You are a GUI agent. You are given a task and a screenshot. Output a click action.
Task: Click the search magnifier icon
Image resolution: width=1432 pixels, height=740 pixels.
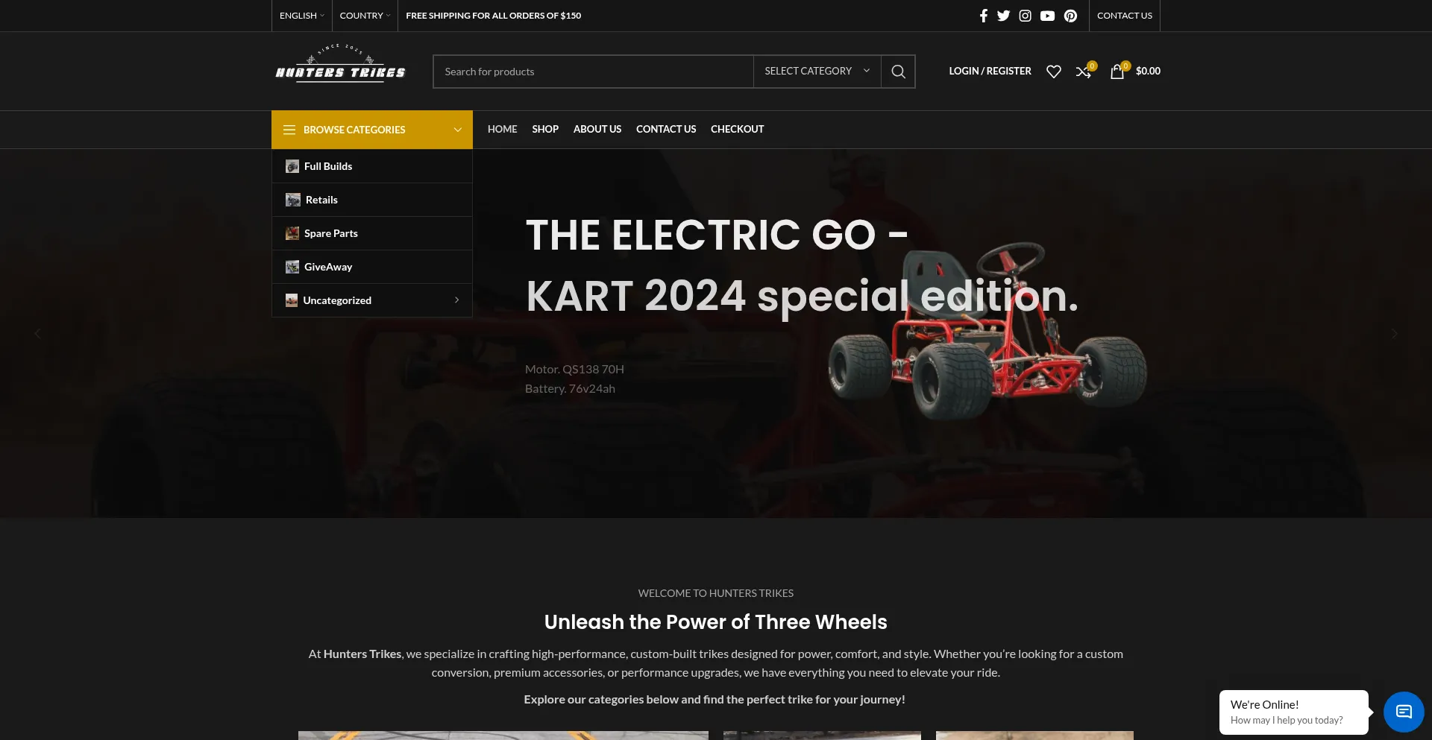coord(898,72)
